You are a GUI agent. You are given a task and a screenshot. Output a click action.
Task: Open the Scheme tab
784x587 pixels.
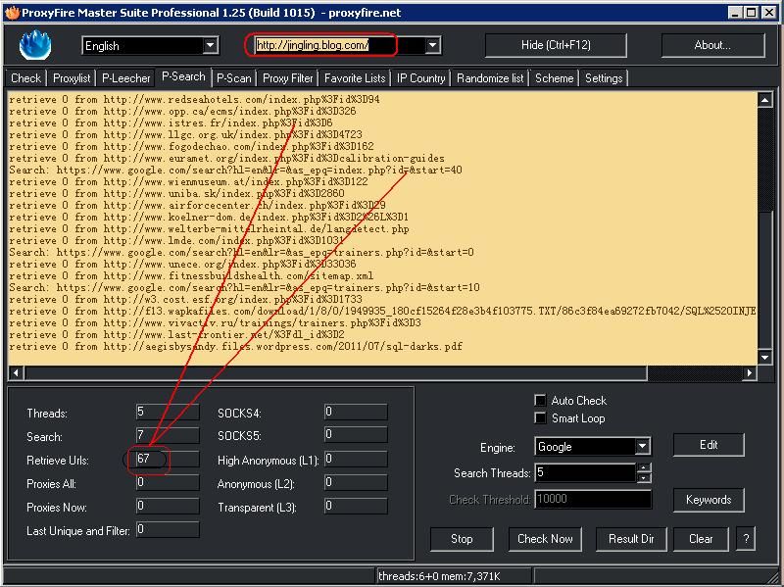pos(555,78)
